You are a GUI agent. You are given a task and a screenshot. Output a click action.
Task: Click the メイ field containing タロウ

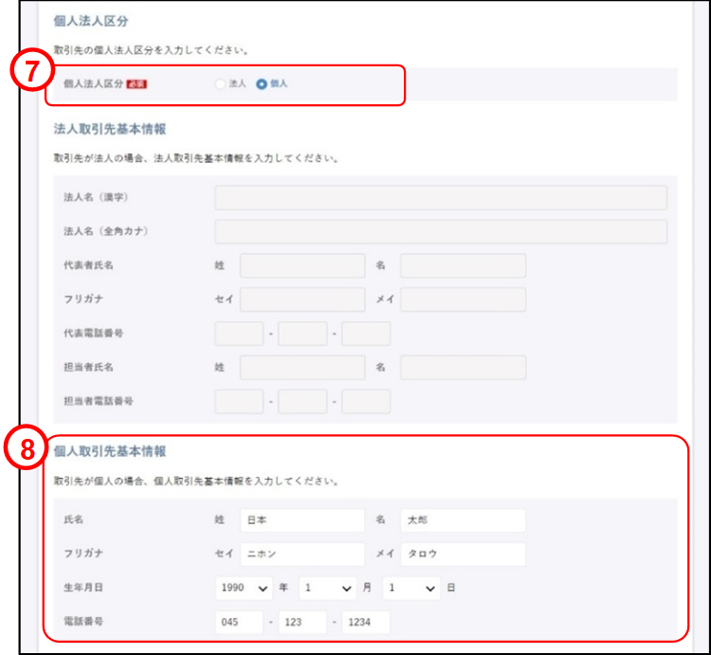click(463, 554)
